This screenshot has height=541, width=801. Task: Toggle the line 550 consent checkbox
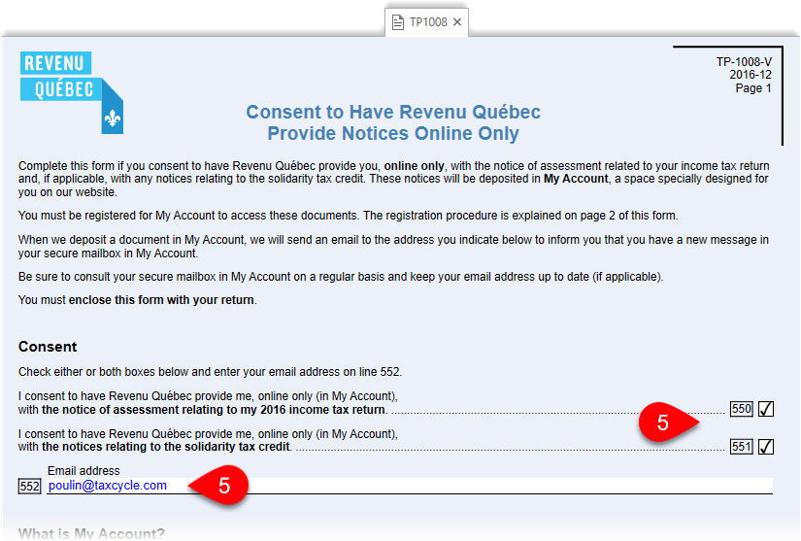click(x=766, y=409)
